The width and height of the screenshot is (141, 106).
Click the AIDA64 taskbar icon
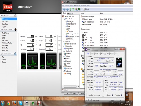pyautogui.click(x=39, y=103)
